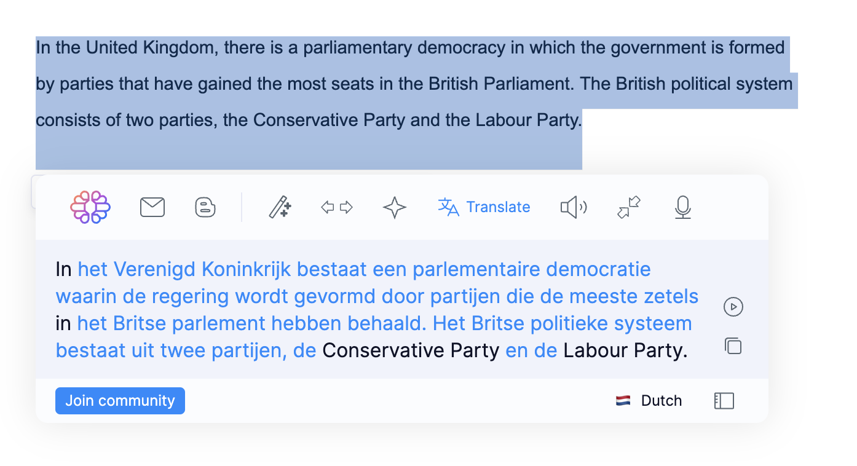The image size is (857, 466).
Task: Copy the translated text
Action: click(733, 346)
